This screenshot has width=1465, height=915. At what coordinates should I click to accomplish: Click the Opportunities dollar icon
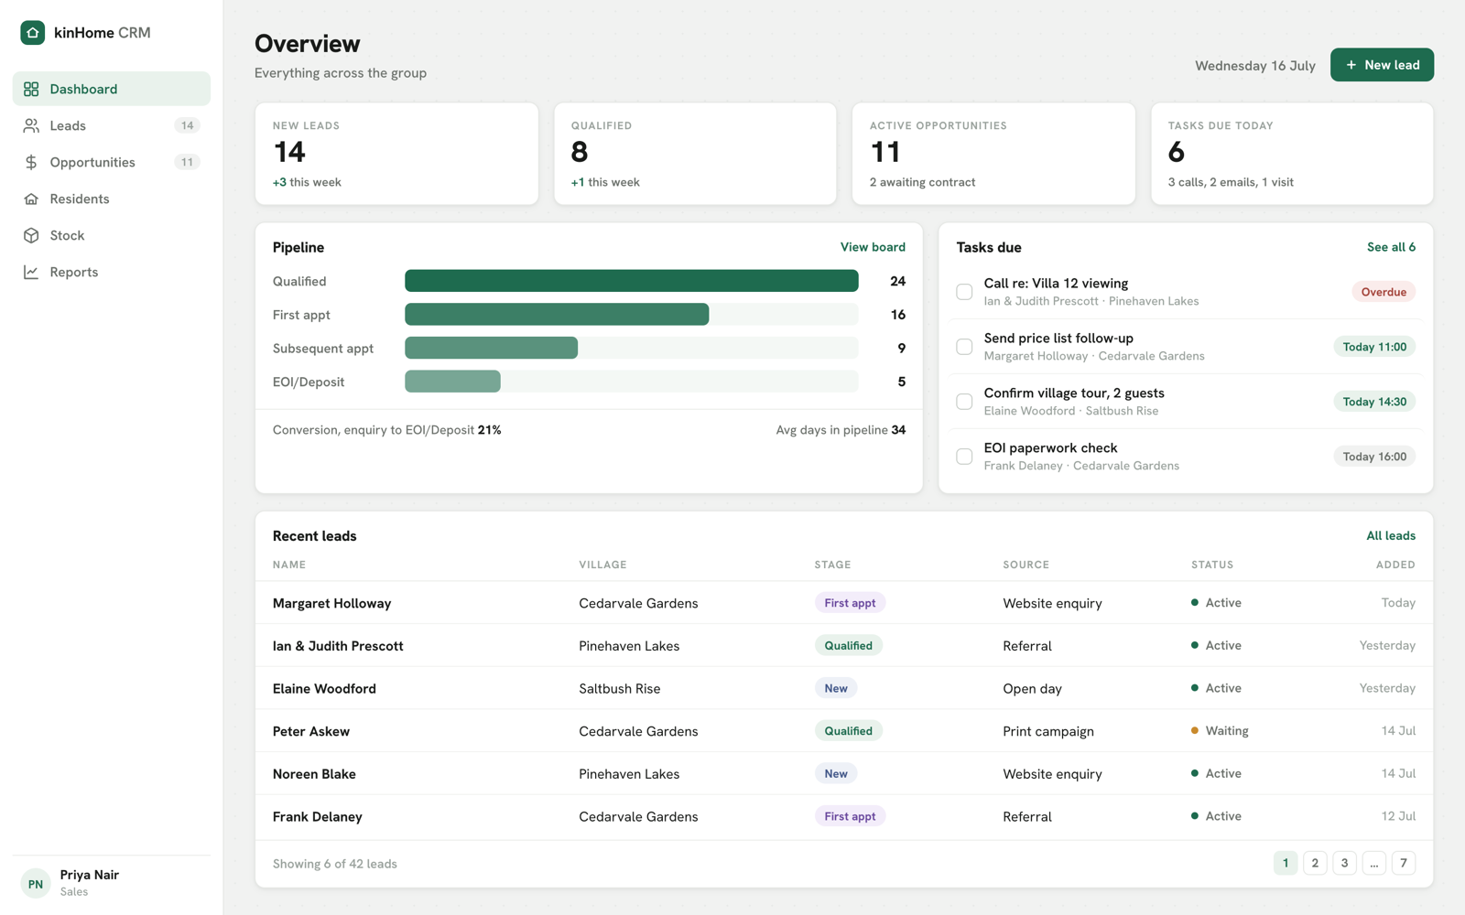tap(31, 162)
